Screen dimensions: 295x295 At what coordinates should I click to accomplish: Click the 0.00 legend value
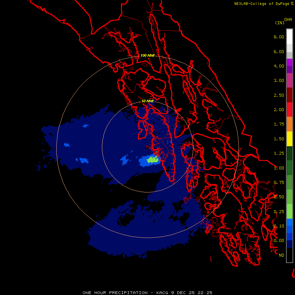[279, 241]
